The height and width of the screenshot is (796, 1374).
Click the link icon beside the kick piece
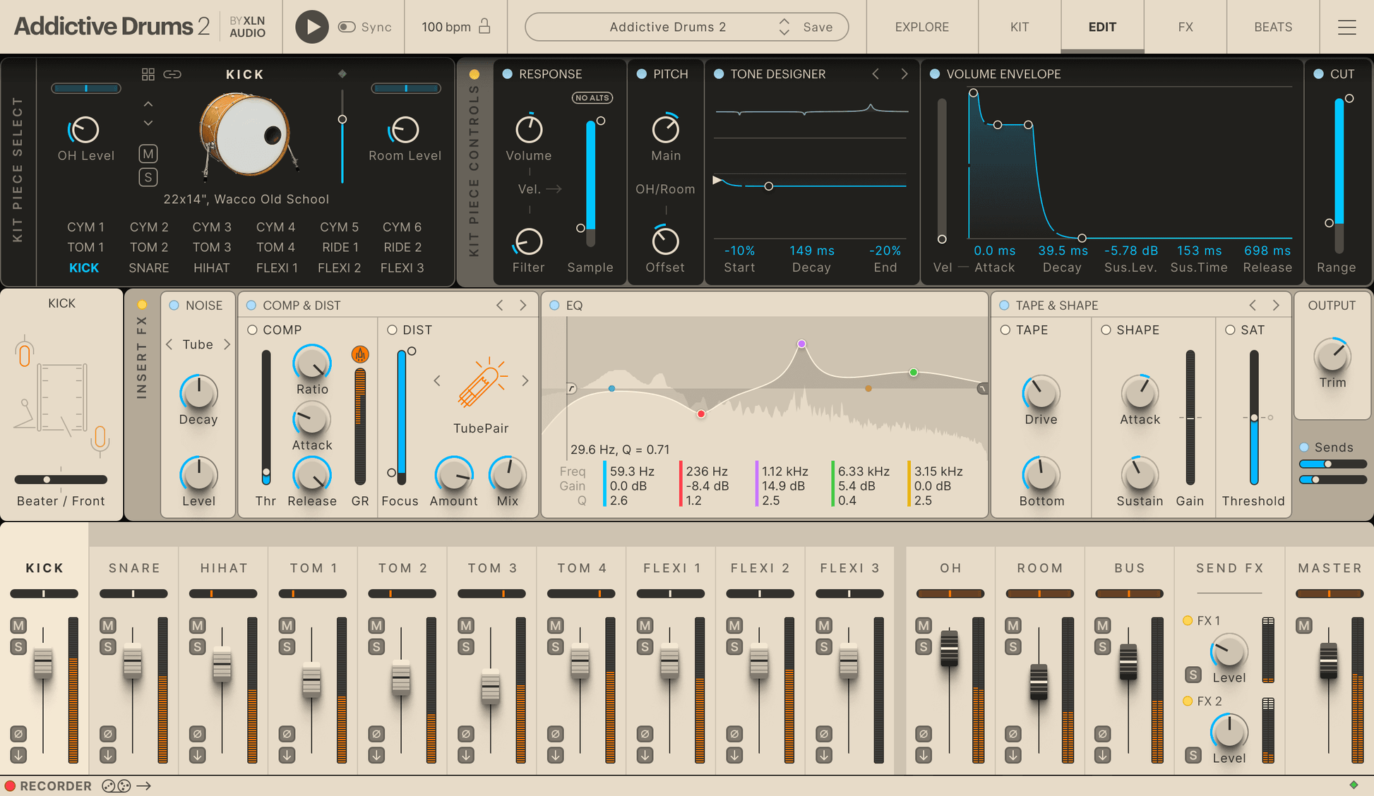172,73
